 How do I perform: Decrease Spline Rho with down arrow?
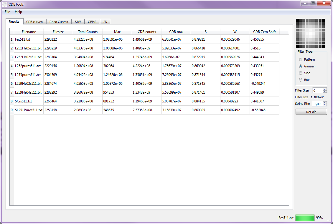click(x=324, y=104)
